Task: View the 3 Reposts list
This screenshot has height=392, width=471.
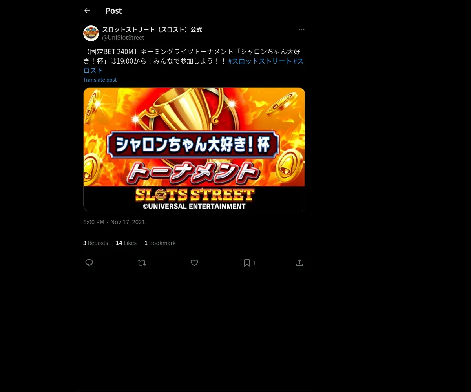Action: coord(95,243)
